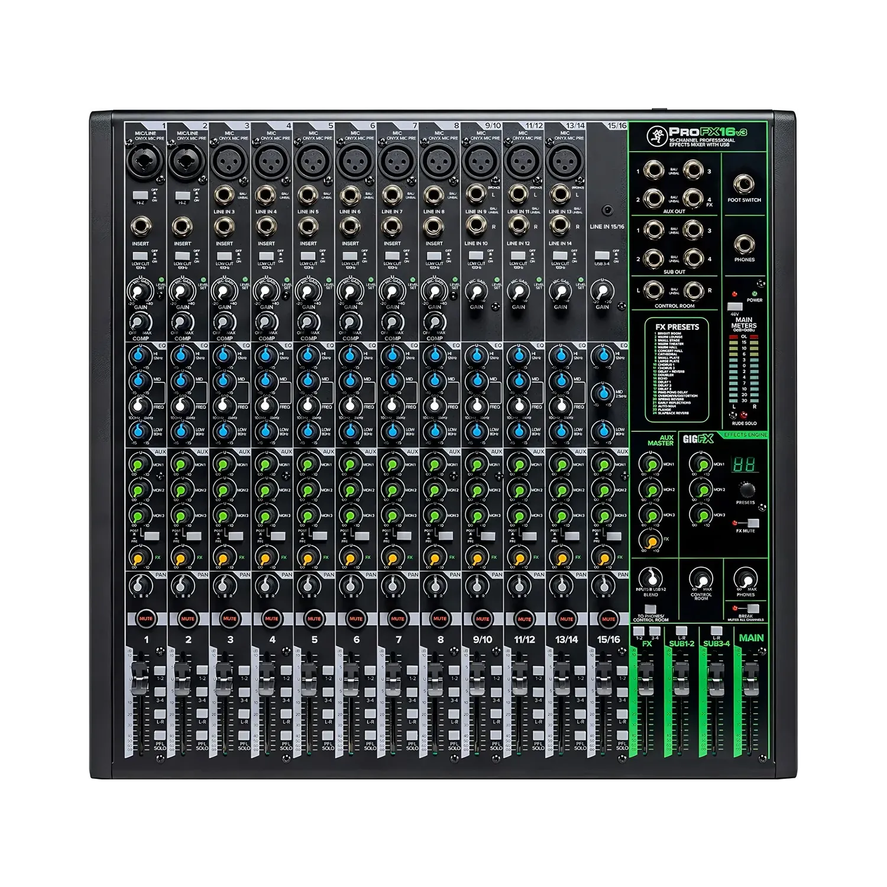Click the PHONES level knob
This screenshot has height=887, width=887.
coord(745,578)
